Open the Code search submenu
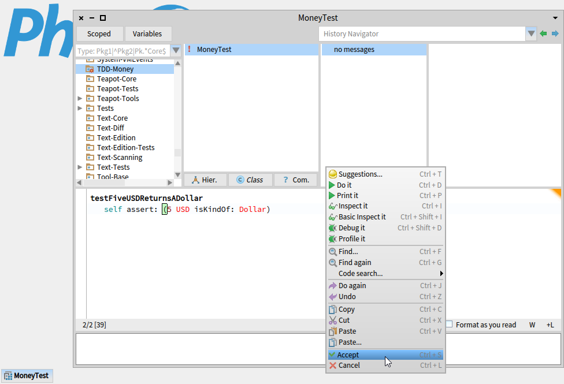The image size is (564, 384). (x=385, y=274)
